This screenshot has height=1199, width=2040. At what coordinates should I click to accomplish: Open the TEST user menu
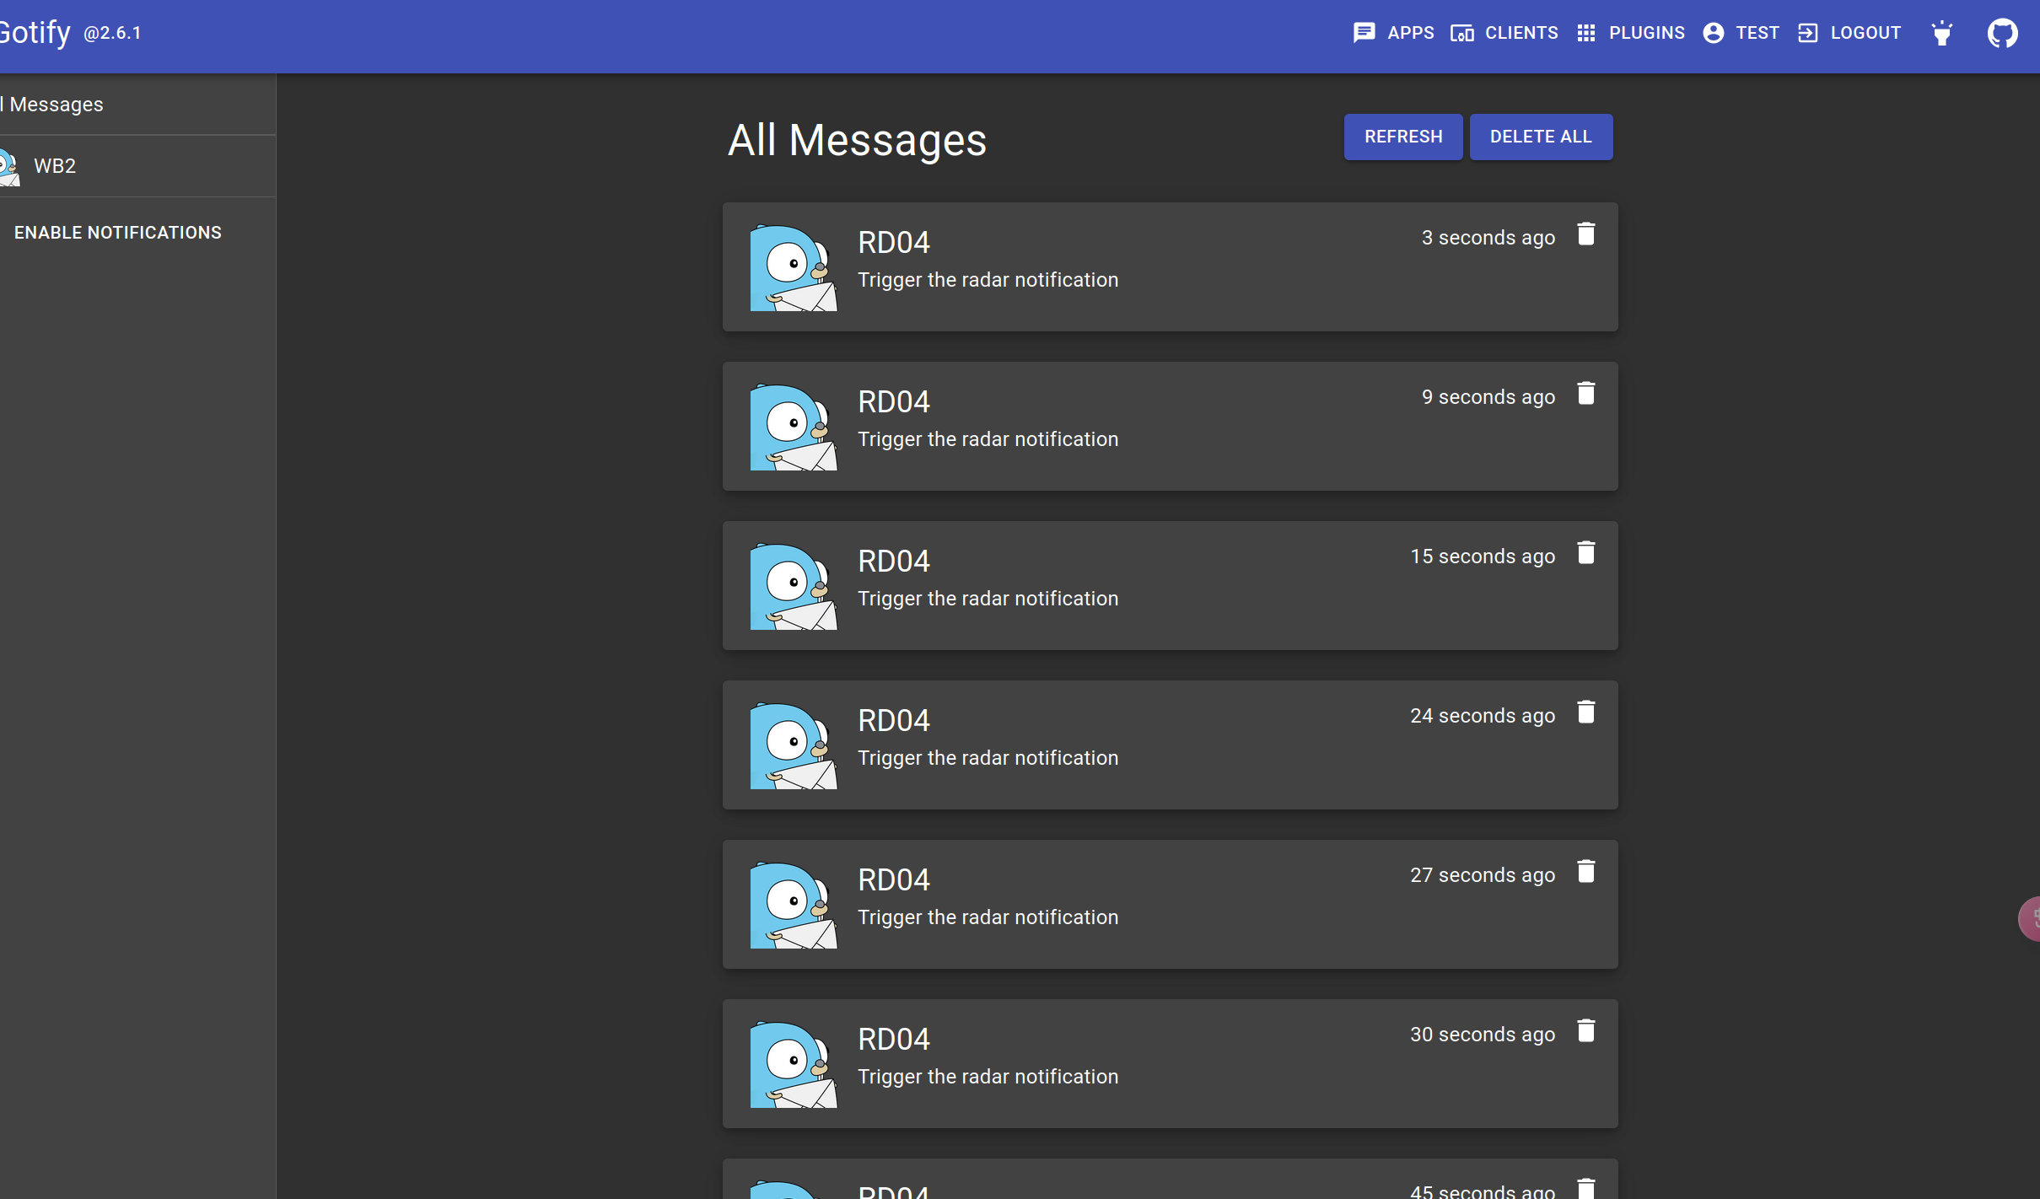click(1741, 33)
